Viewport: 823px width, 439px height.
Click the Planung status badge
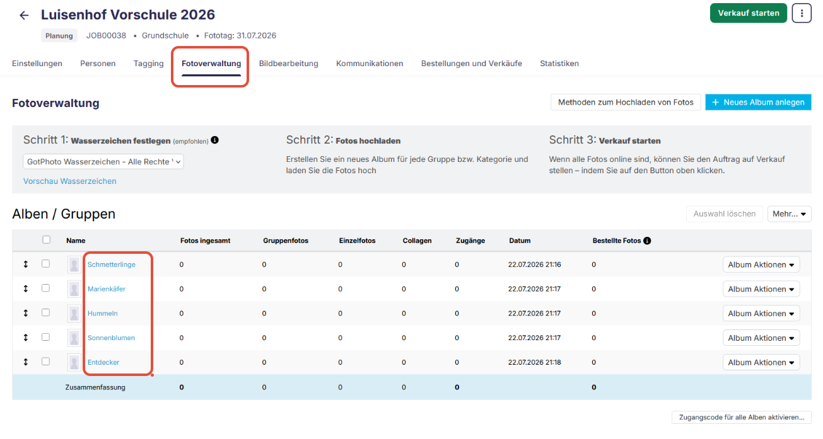[x=59, y=36]
